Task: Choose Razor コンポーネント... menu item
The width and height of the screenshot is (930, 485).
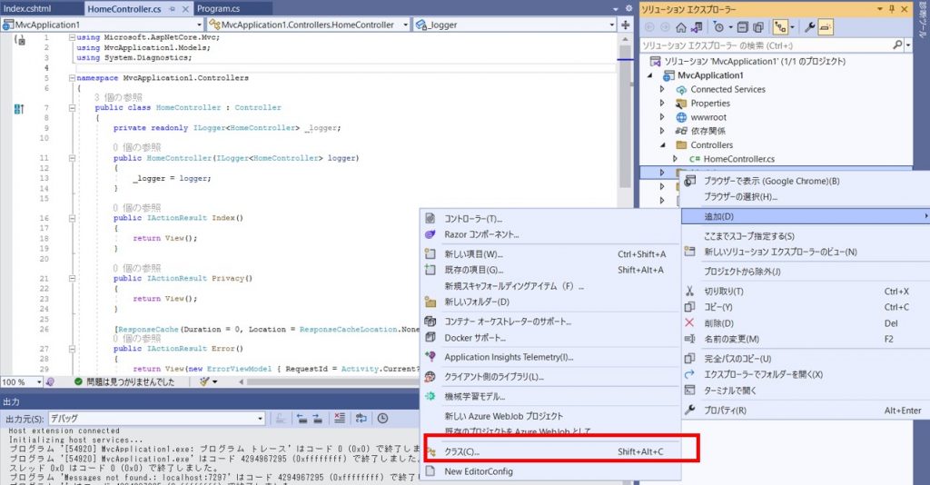Action: [549, 235]
